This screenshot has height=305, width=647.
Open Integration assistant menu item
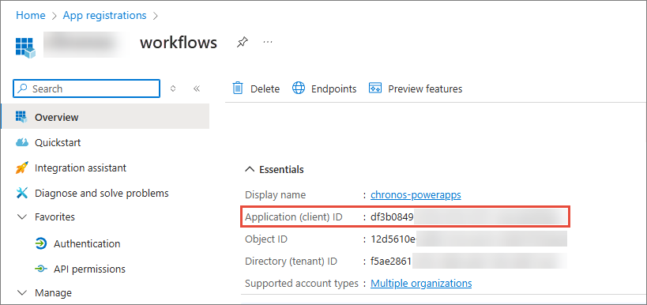pyautogui.click(x=81, y=168)
